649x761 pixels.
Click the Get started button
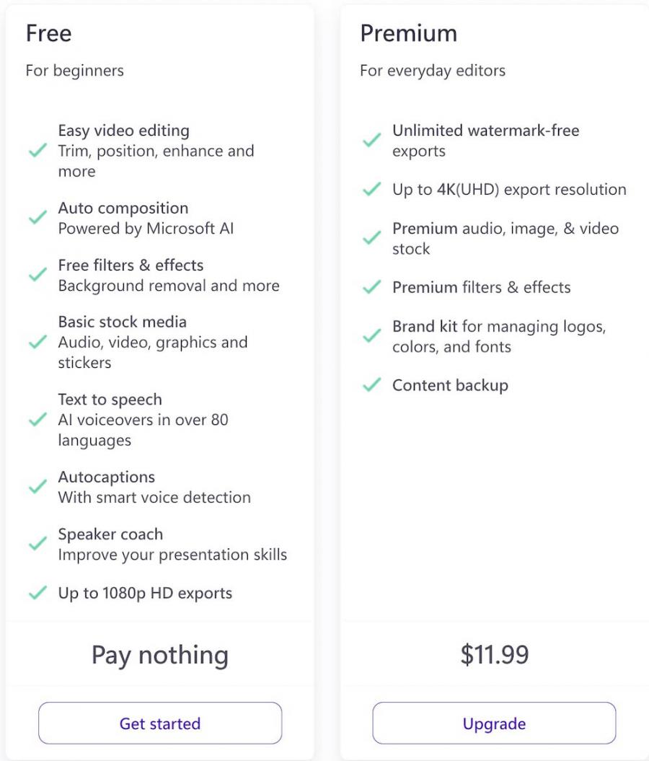click(160, 723)
